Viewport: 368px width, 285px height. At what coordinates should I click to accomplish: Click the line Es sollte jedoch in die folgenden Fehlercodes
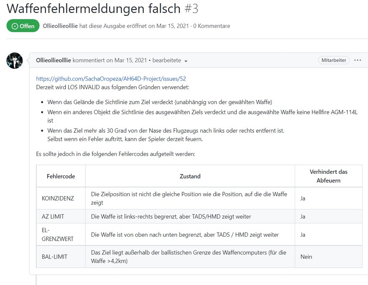click(x=116, y=154)
